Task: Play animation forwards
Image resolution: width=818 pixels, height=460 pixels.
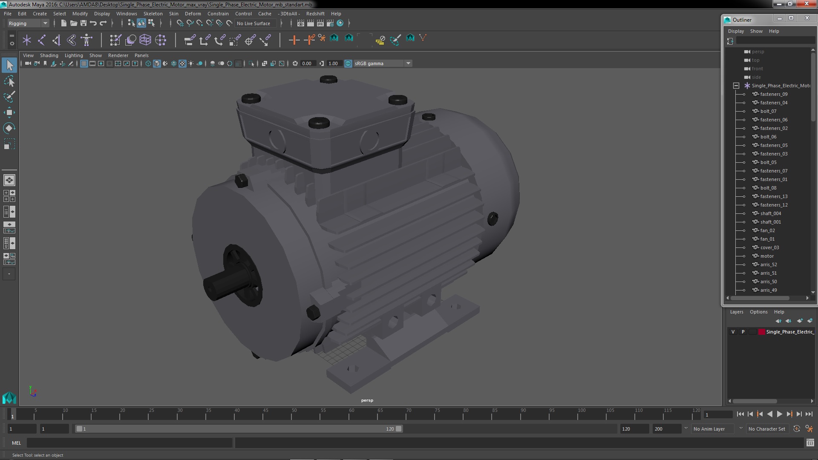Action: [x=780, y=414]
